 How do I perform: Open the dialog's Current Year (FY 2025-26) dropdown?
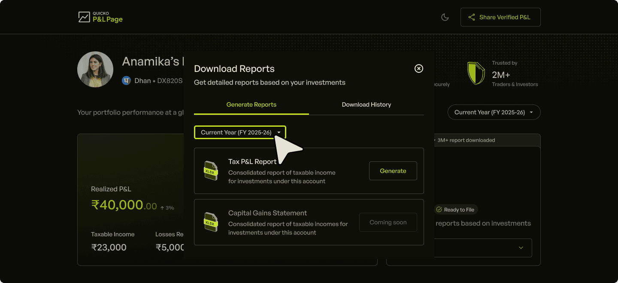tap(240, 132)
